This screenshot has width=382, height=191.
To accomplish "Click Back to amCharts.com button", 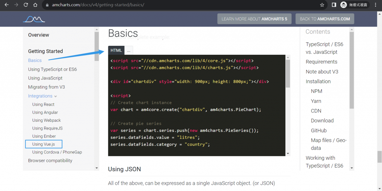I will (x=325, y=19).
